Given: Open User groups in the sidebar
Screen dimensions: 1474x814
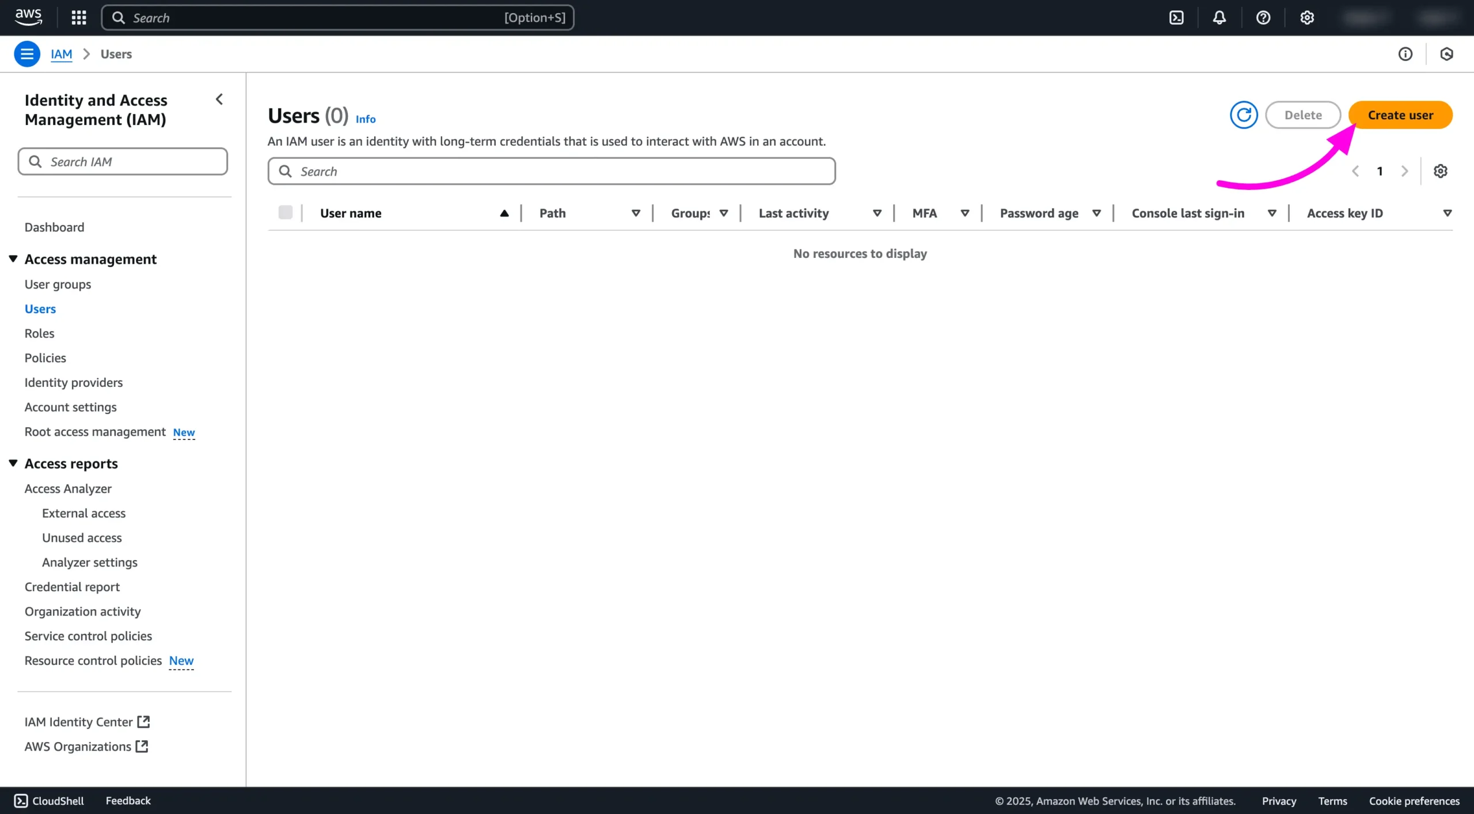Looking at the screenshot, I should pos(58,284).
